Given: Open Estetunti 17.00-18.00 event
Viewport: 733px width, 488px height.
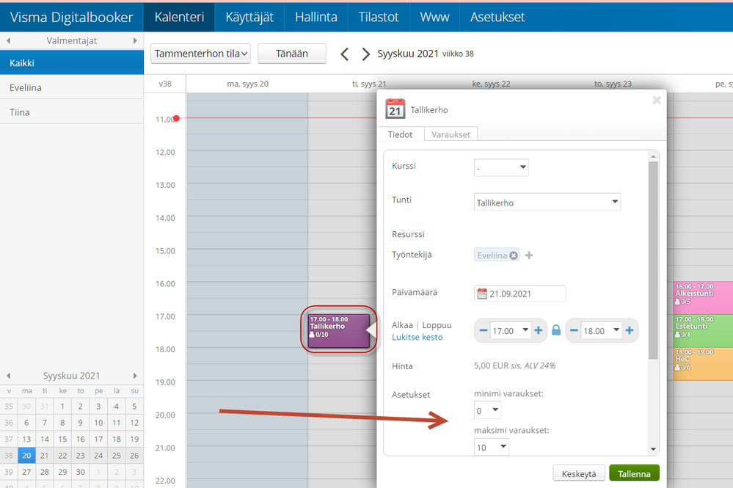Looking at the screenshot, I should [x=703, y=330].
